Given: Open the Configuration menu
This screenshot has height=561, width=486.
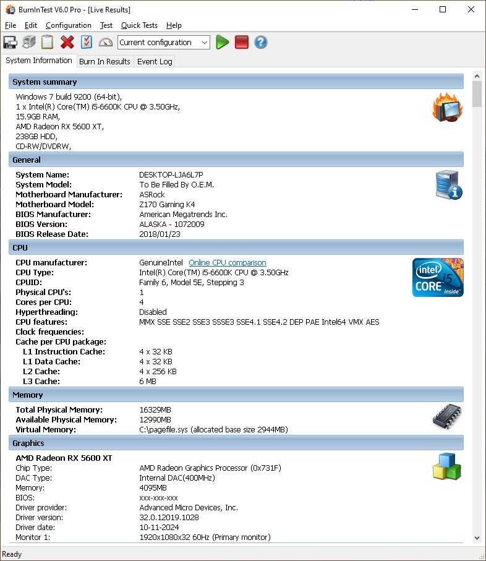Looking at the screenshot, I should (68, 25).
